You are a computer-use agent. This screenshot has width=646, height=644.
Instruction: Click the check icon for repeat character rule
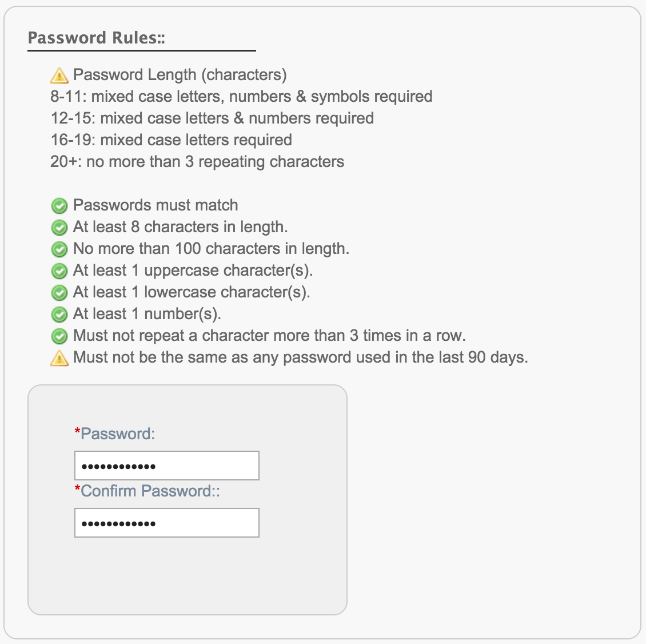[59, 336]
